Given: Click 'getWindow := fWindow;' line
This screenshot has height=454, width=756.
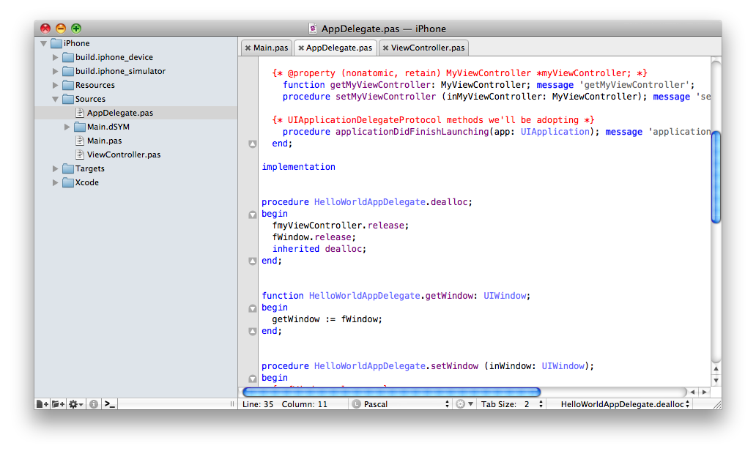Looking at the screenshot, I should point(327,319).
